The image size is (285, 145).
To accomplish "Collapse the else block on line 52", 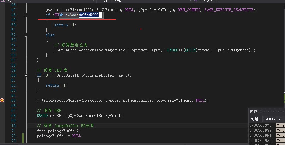I will click(26, 35).
